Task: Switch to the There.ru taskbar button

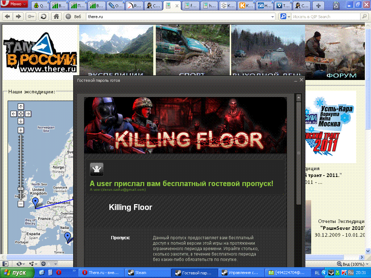Action: [101, 273]
